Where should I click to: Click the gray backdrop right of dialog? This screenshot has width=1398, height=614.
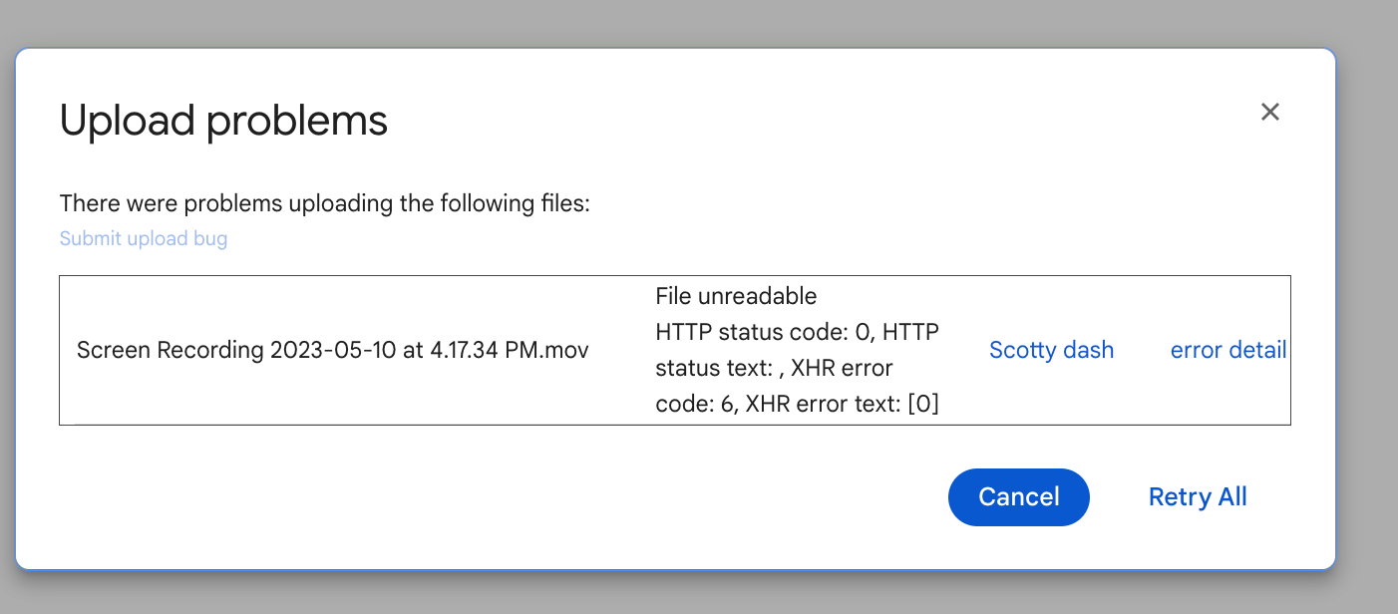point(1368,299)
